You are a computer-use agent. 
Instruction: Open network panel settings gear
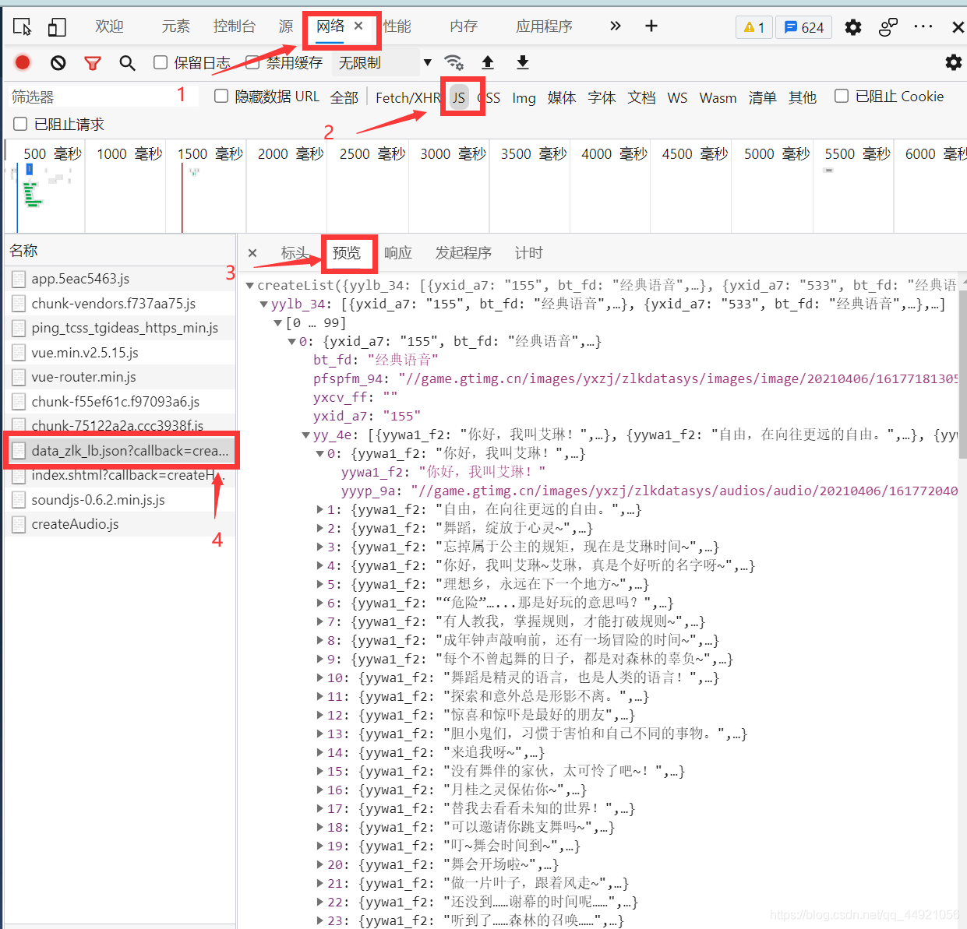click(953, 62)
